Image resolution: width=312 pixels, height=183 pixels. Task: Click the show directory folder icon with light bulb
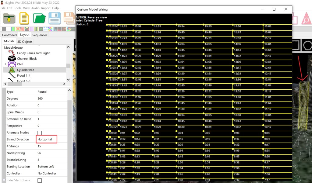click(9, 19)
